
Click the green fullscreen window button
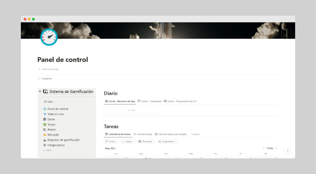click(33, 19)
